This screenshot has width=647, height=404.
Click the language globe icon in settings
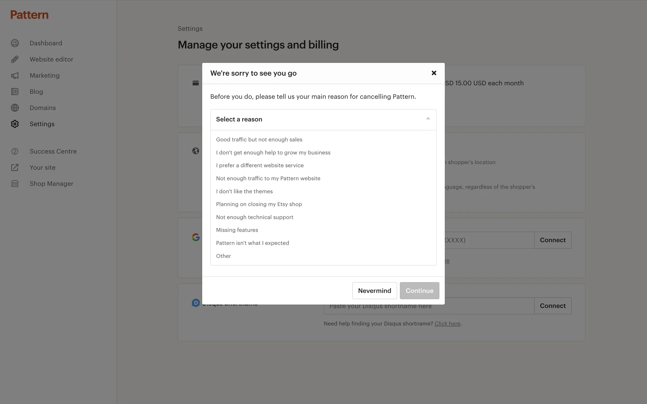[x=195, y=151]
